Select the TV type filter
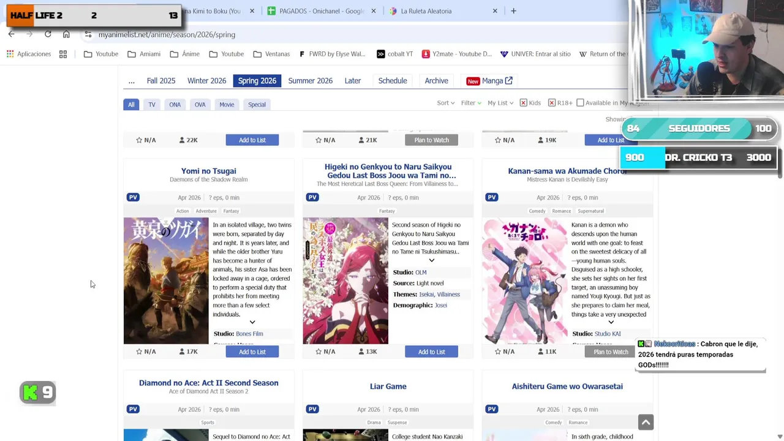 (x=152, y=104)
